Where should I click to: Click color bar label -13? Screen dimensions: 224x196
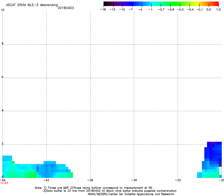(x=112, y=10)
